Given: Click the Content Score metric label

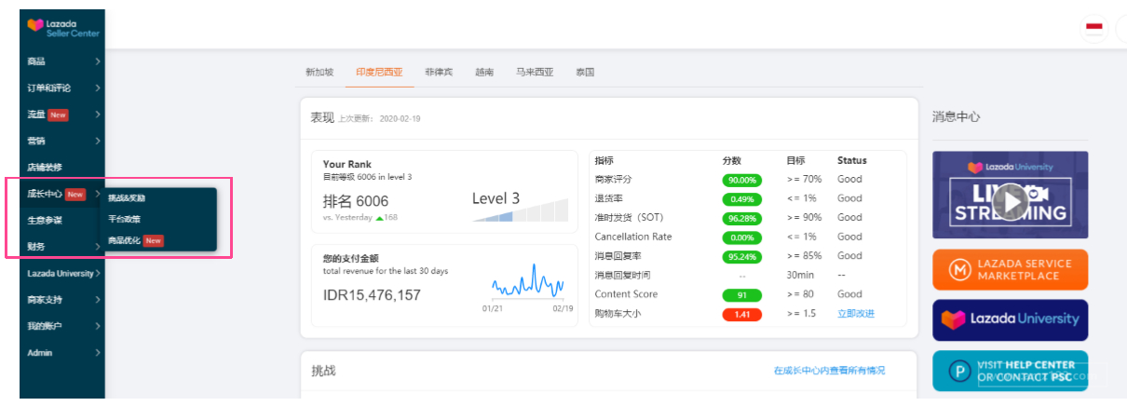Looking at the screenshot, I should (626, 294).
